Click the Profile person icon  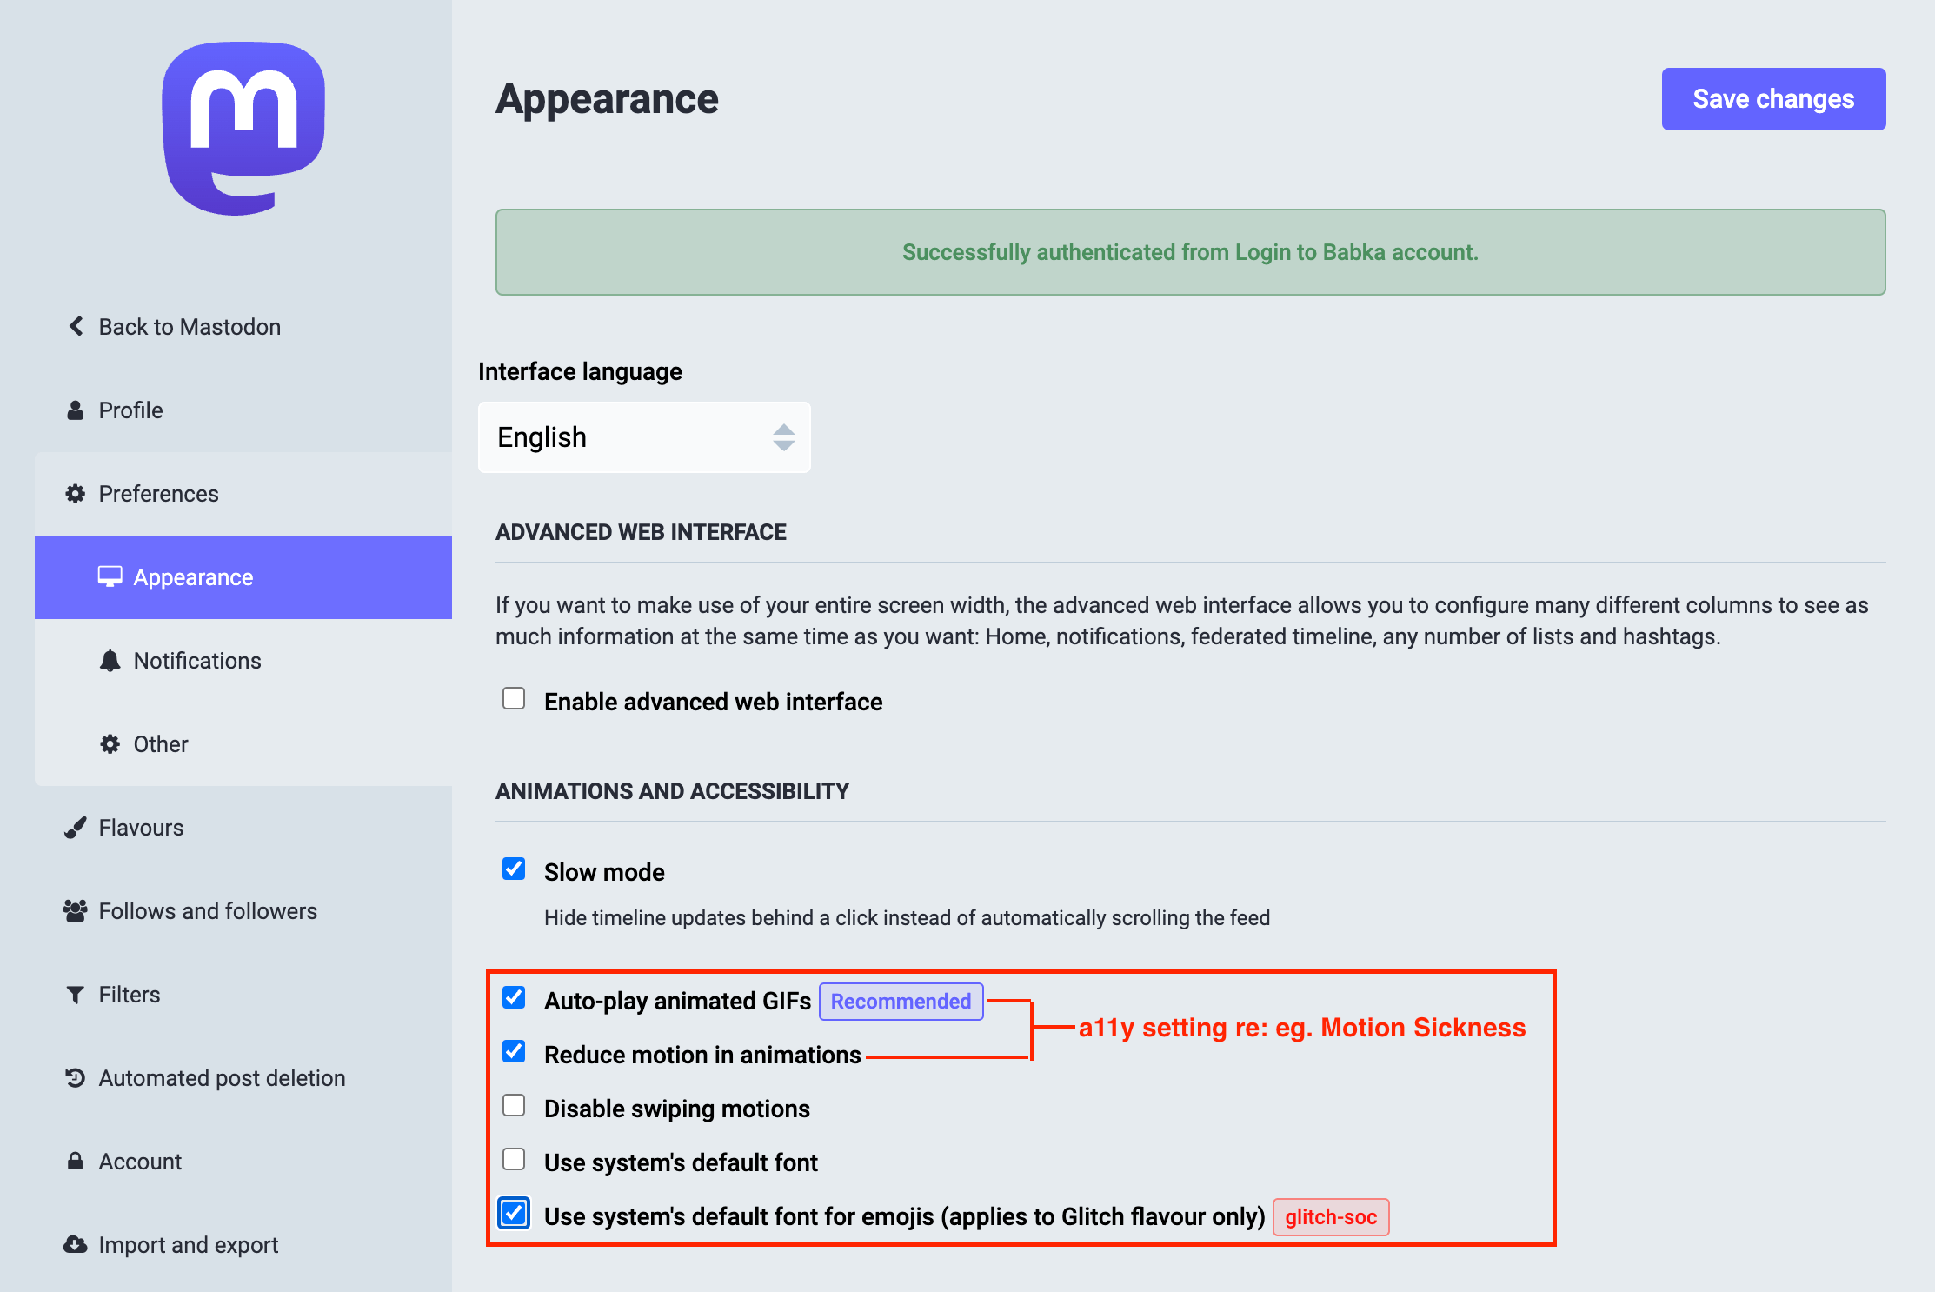(x=76, y=410)
